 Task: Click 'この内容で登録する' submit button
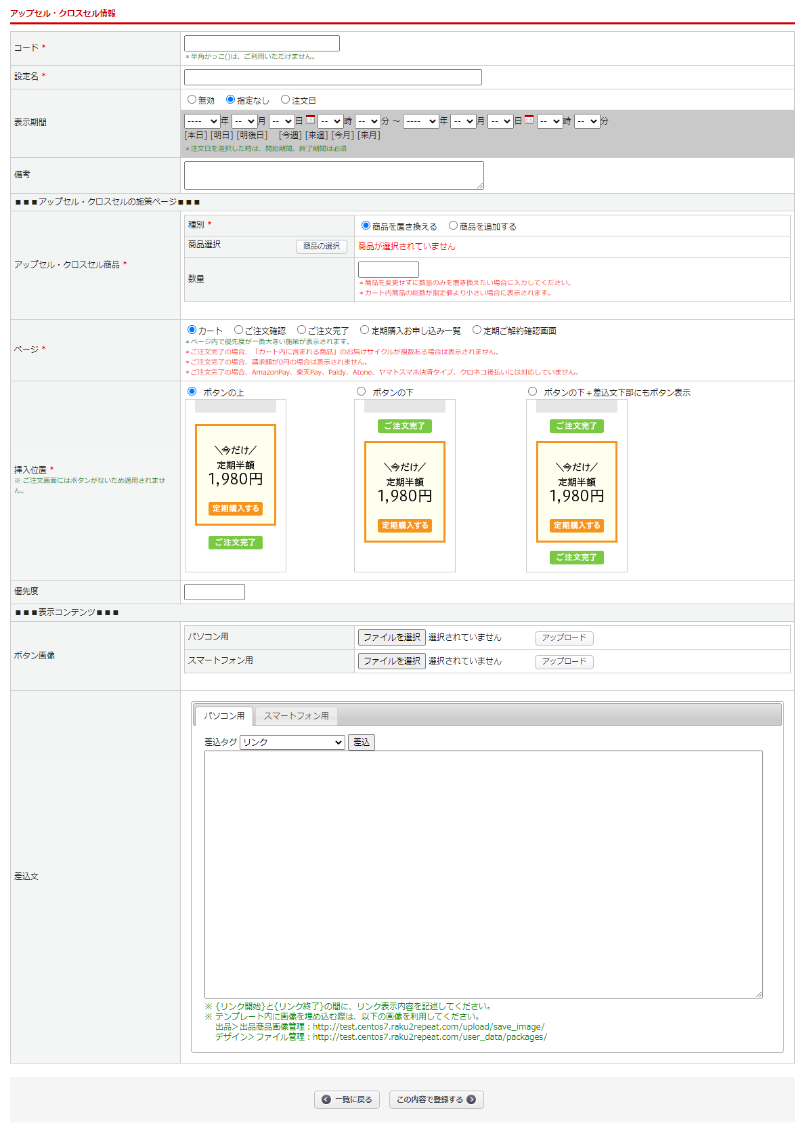point(436,1099)
